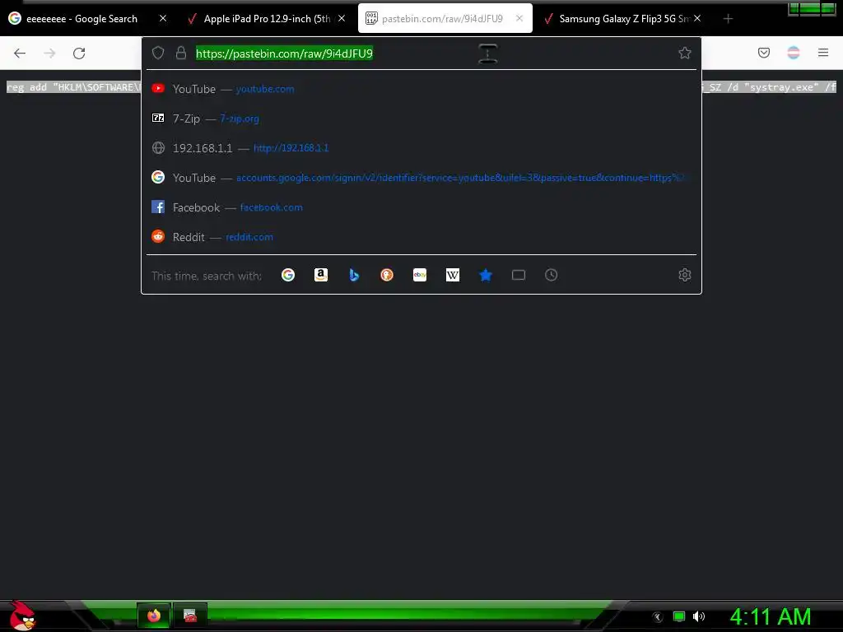Open YouTube accounts.google.com sign-in suggestion
Viewport: 843px width, 632px height.
click(x=421, y=178)
